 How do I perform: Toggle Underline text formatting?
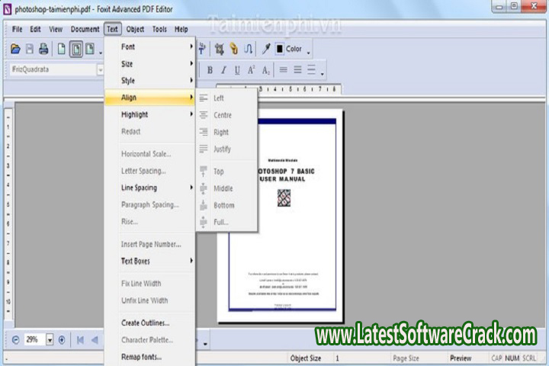click(x=237, y=70)
